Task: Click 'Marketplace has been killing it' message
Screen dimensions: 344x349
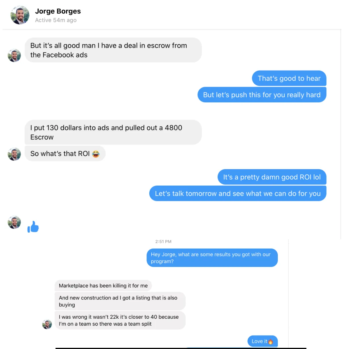Action: [103, 285]
